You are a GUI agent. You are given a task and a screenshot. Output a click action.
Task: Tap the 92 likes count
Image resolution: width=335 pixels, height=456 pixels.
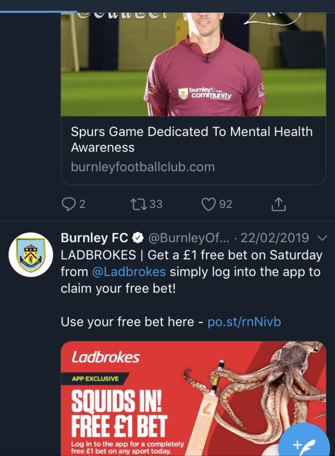point(226,204)
